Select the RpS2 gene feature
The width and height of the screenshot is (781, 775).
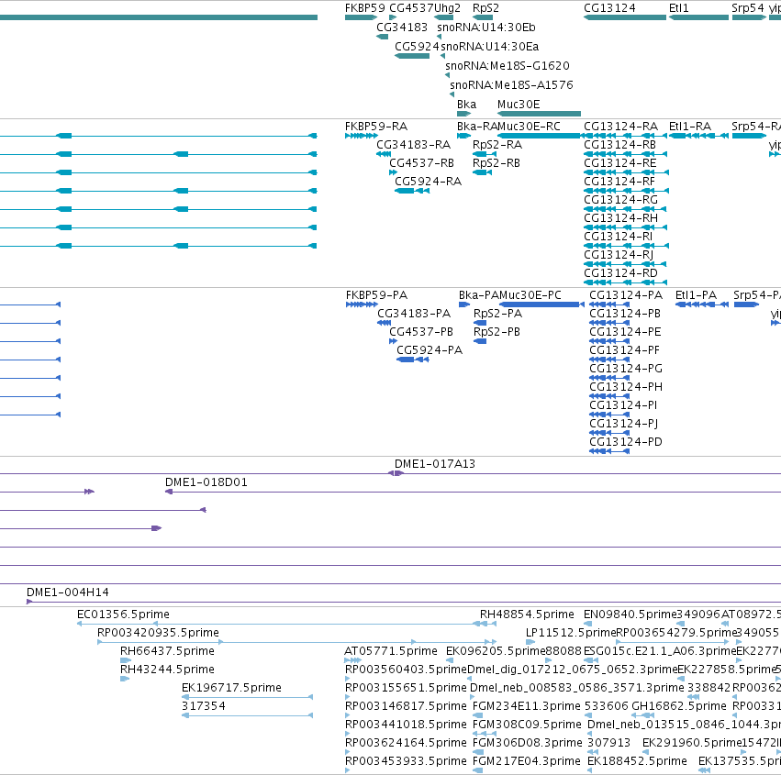(483, 17)
